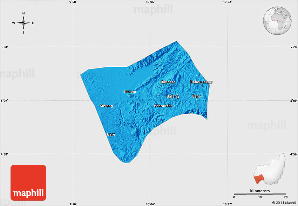The image size is (298, 206).
Task: Select the Bana town label
Action: coord(196,96)
